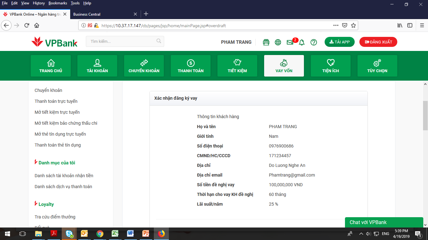Show hidden system tray icons
The height and width of the screenshot is (240, 428).
pos(361,234)
